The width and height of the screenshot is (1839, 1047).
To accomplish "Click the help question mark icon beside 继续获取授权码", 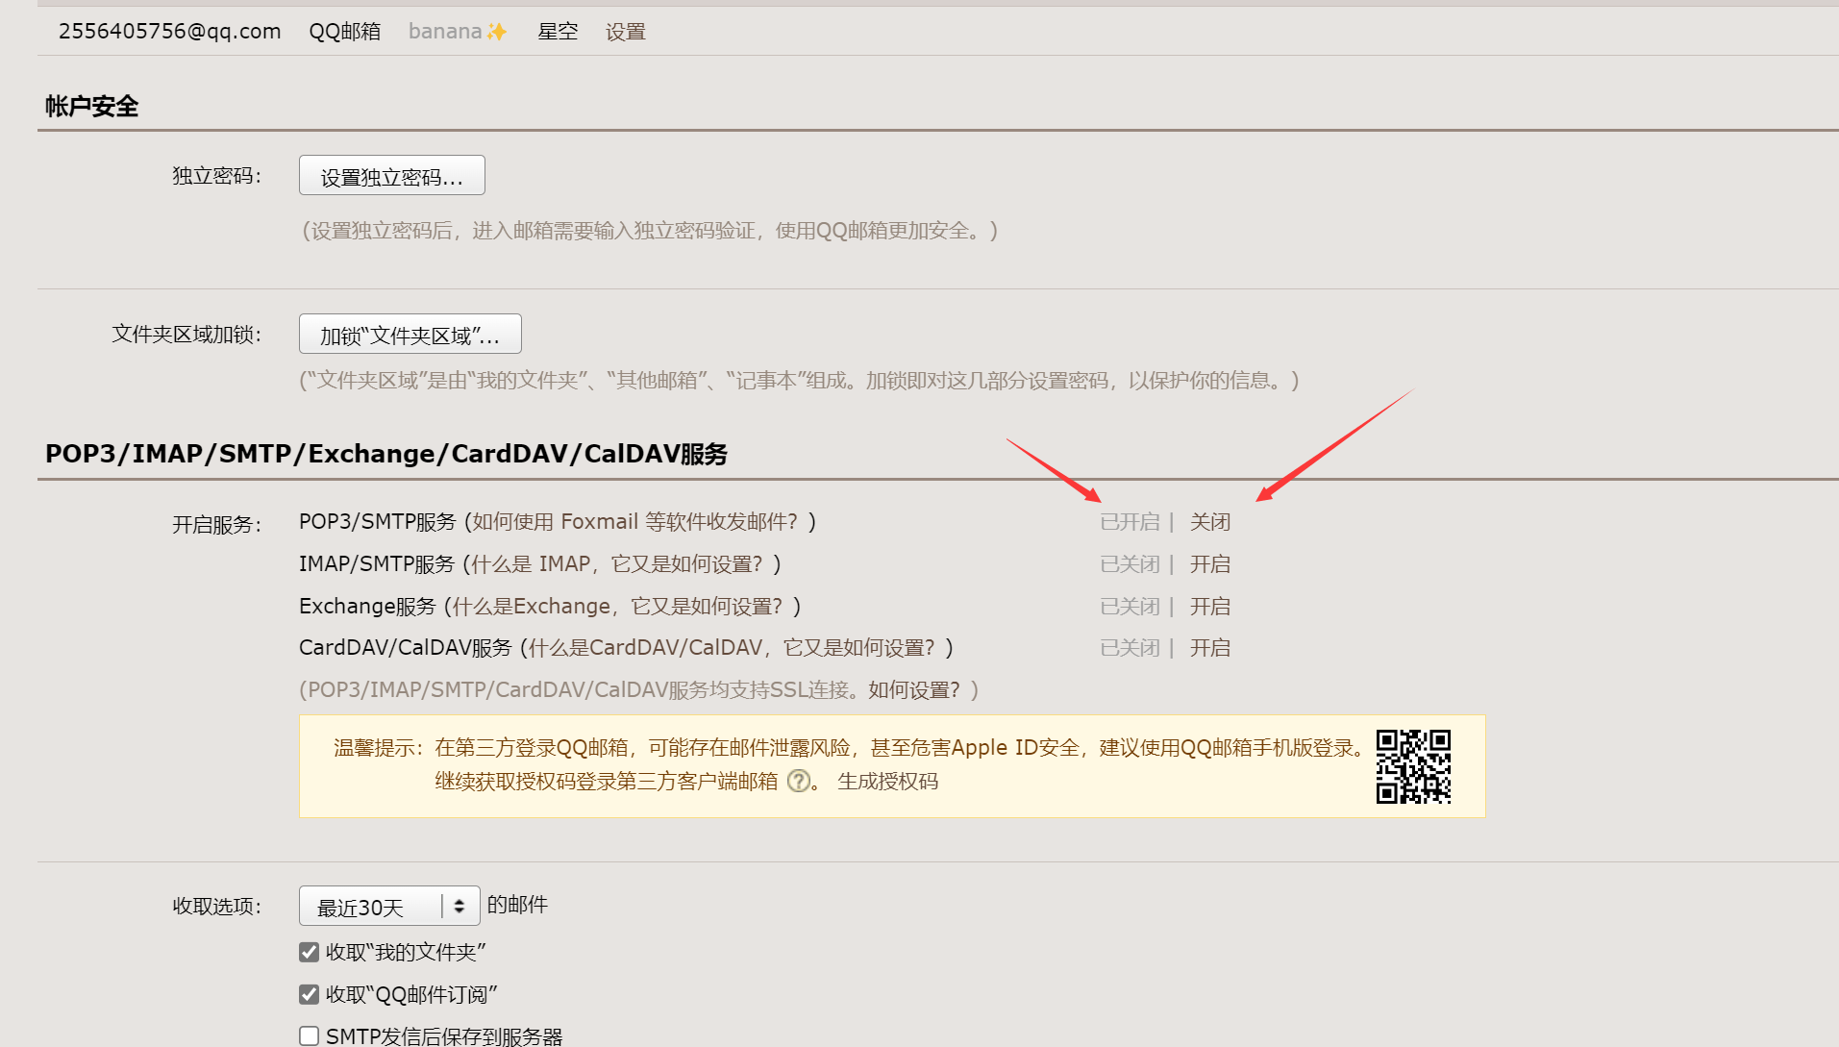I will tap(798, 781).
